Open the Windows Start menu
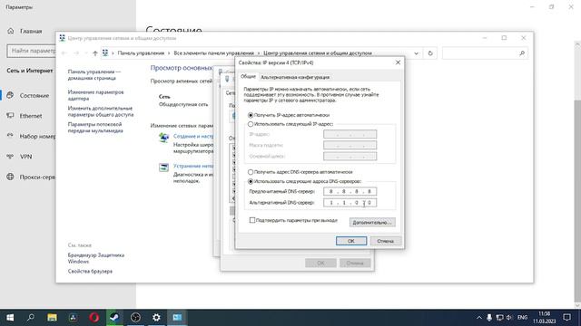This screenshot has height=326, width=581. (x=10, y=318)
